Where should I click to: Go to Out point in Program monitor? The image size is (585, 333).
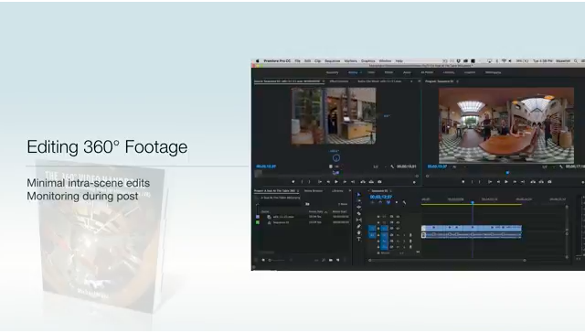pos(523,182)
